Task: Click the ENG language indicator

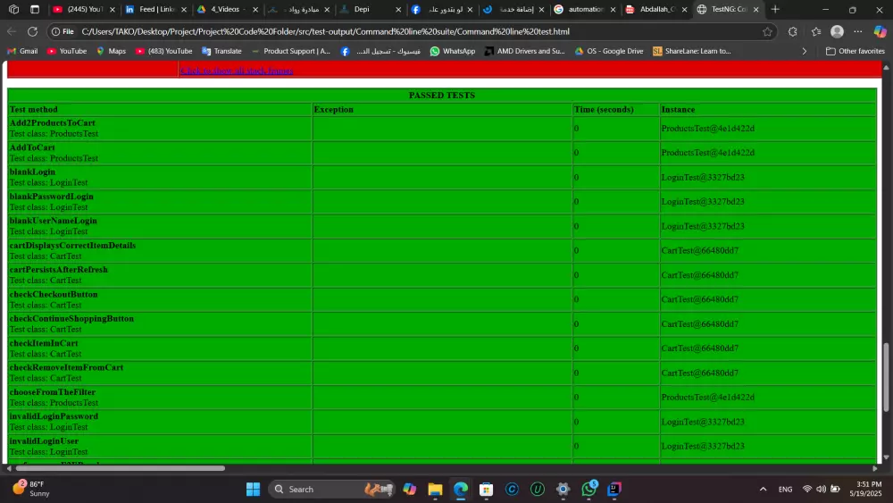Action: pos(785,489)
